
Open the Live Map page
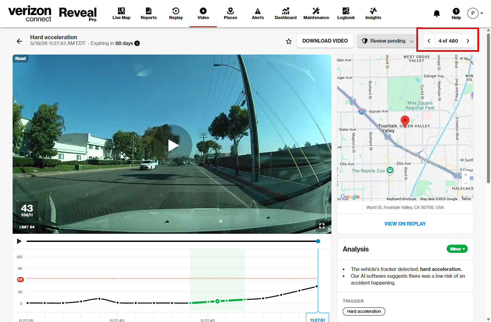[121, 14]
